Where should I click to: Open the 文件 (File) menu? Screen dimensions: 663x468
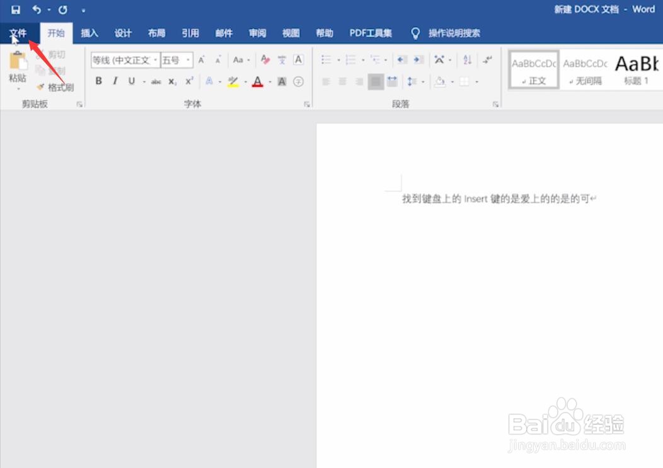click(19, 33)
